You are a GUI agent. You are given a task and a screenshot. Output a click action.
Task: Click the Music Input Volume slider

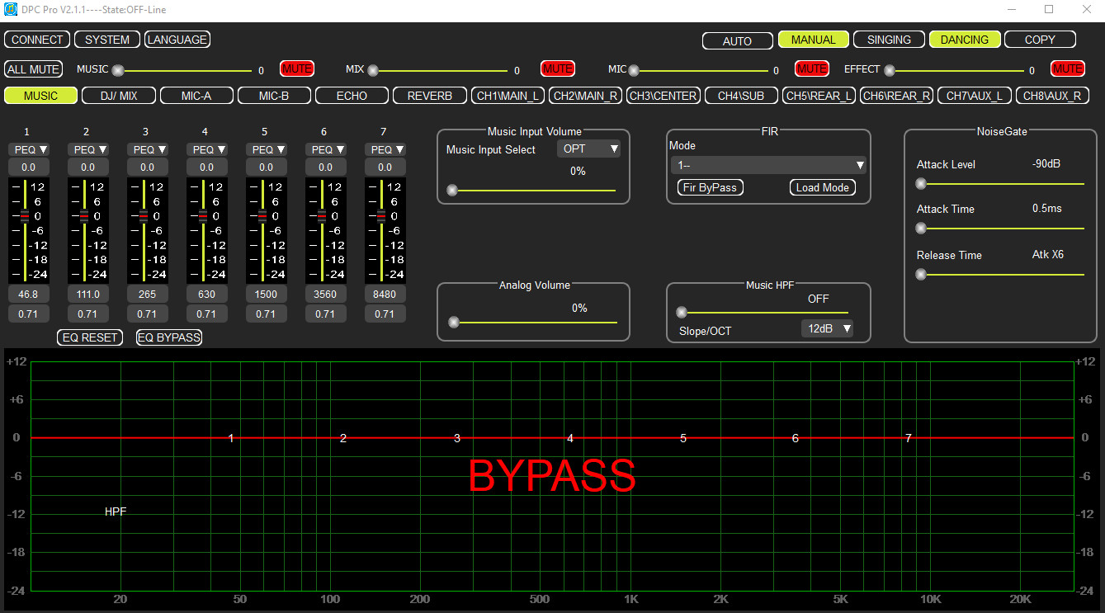pos(531,191)
